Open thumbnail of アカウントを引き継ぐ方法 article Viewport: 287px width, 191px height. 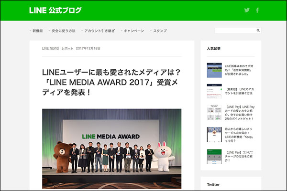point(214,91)
